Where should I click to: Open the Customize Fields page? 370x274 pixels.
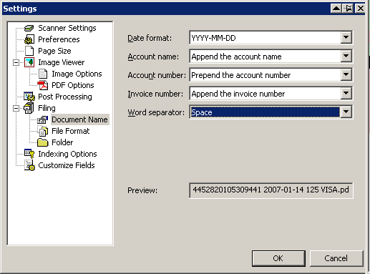(67, 165)
